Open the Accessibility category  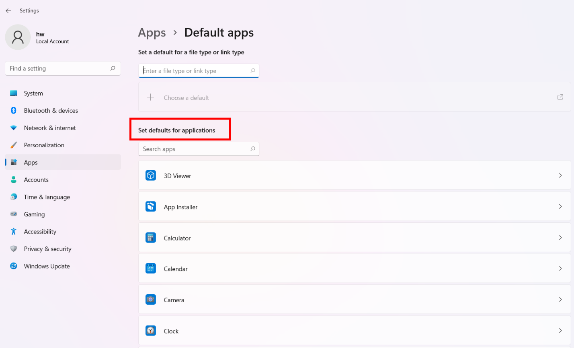pos(63,231)
